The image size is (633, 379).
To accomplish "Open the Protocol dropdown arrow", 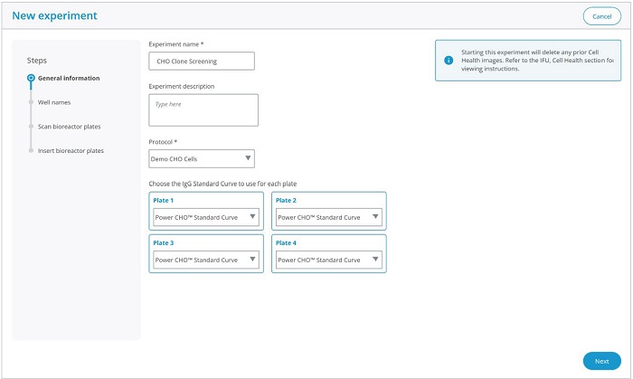I will click(248, 158).
